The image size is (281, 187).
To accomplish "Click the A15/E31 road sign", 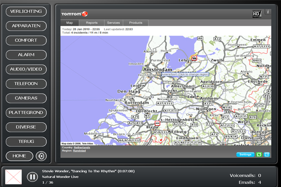I will [x=171, y=111].
